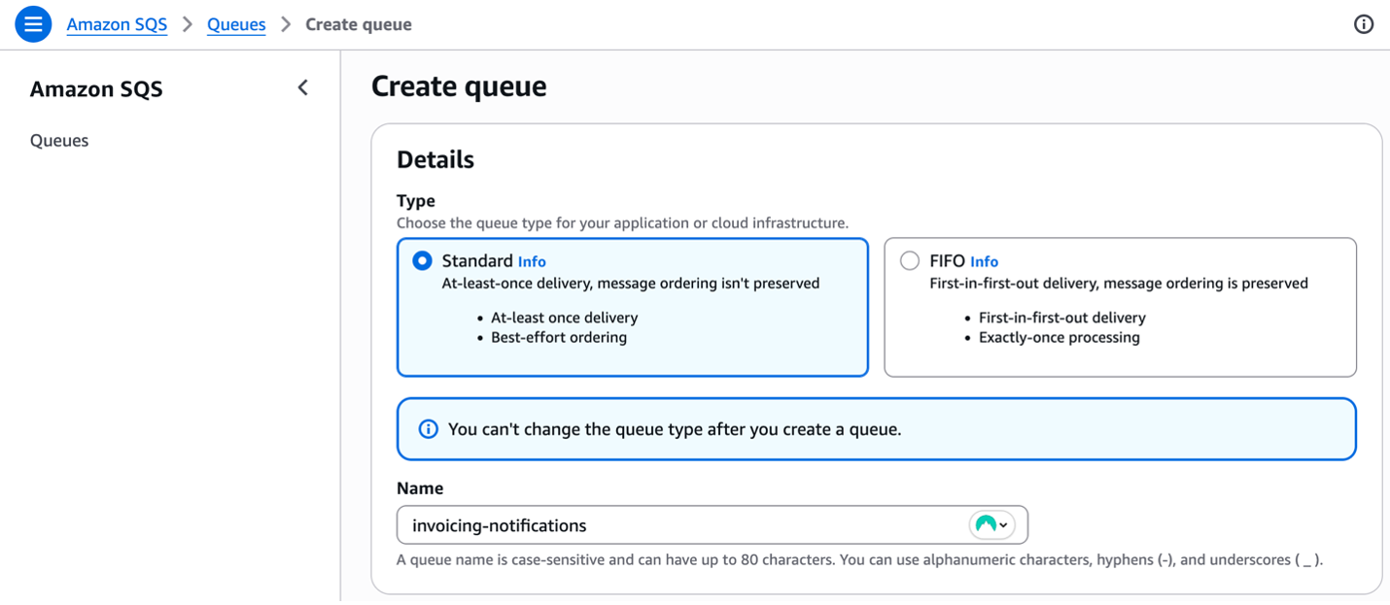Image resolution: width=1390 pixels, height=605 pixels.
Task: Open the Info link next to FIFO
Action: 984,260
